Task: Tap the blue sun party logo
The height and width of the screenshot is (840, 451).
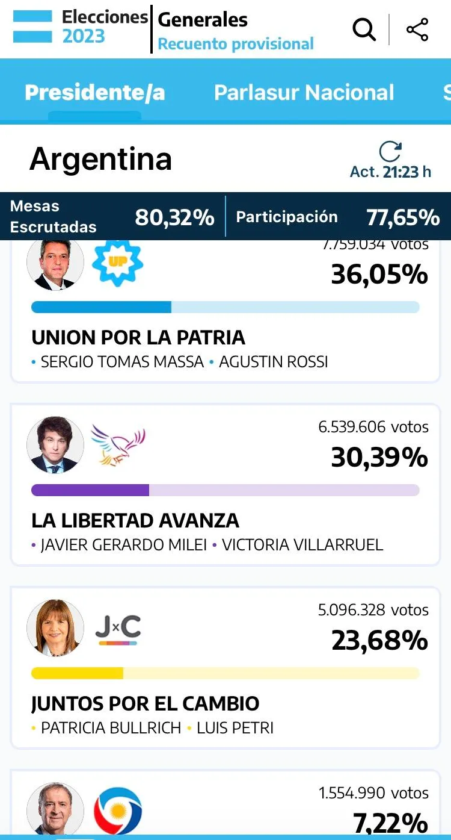Action: [118, 810]
